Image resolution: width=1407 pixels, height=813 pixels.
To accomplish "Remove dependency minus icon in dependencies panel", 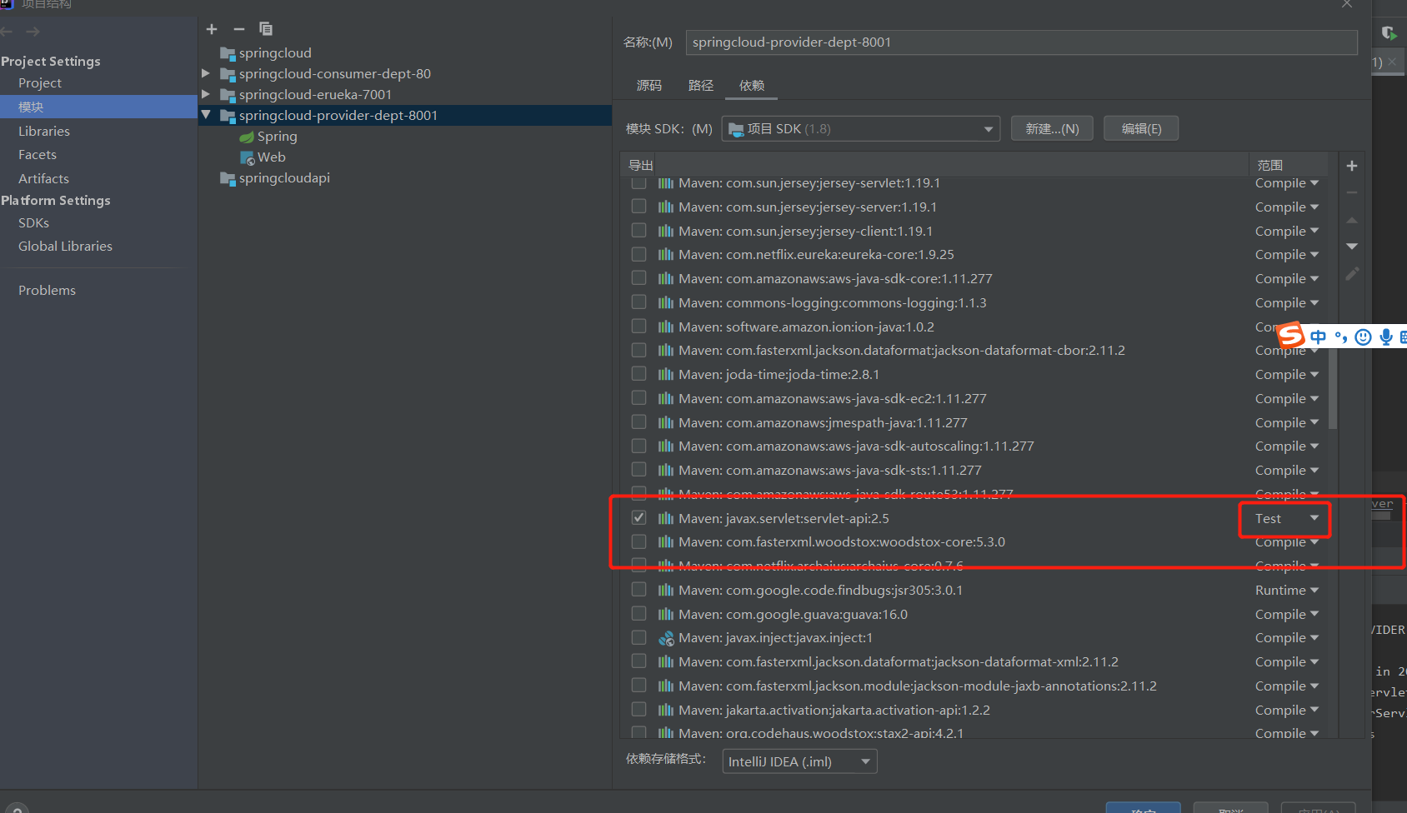I will (x=1352, y=192).
